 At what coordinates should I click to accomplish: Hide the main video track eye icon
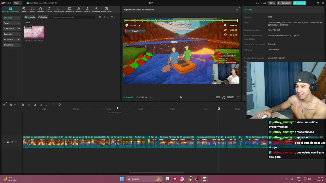point(12,142)
